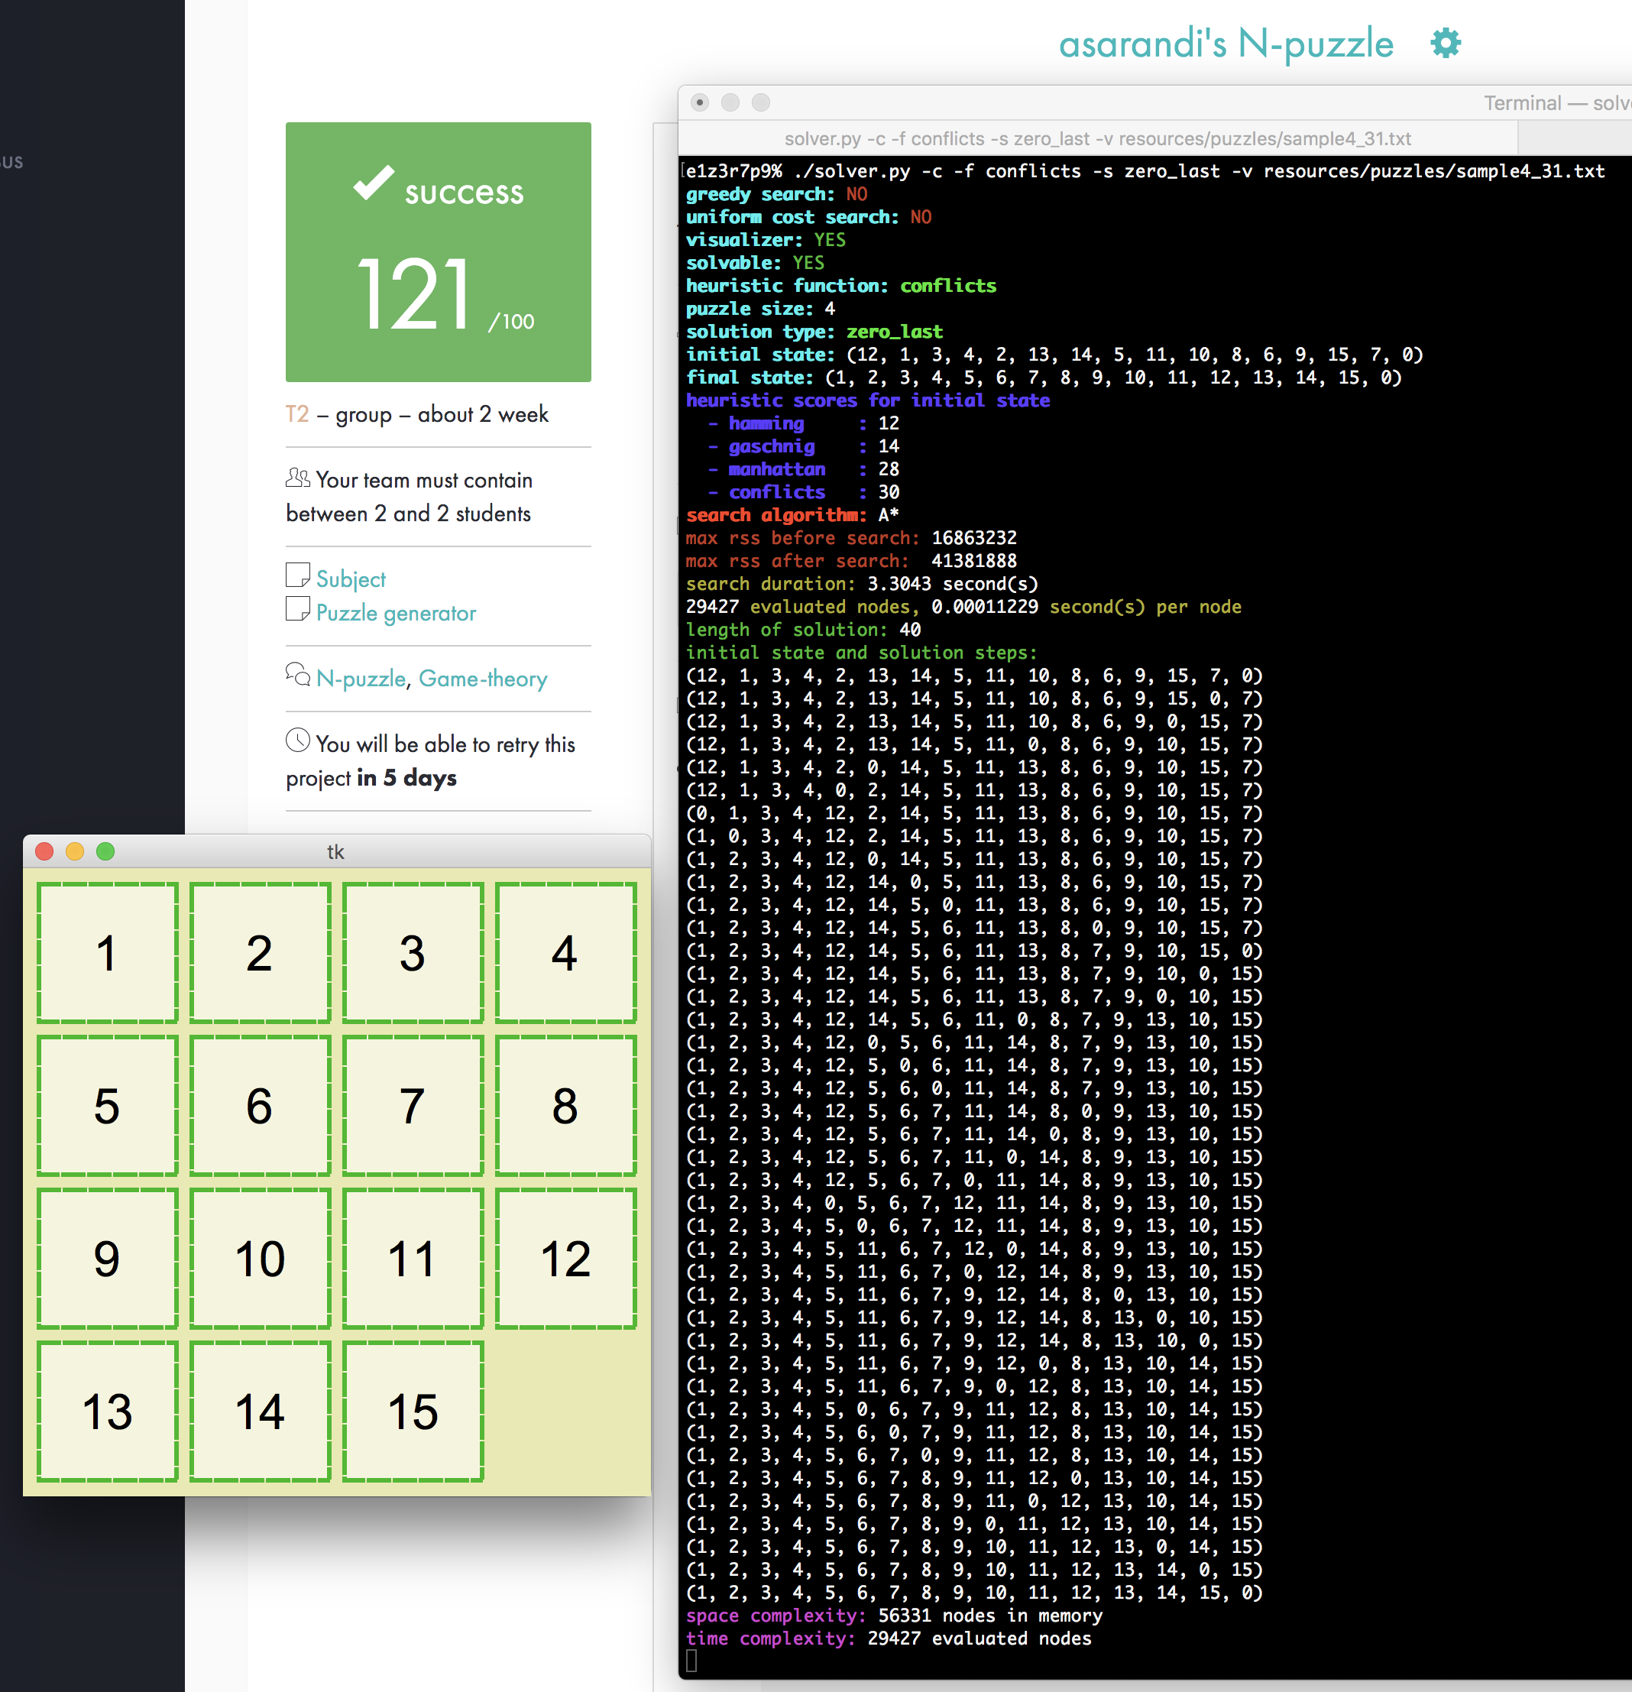Click tile 15 in the puzzle grid

pyautogui.click(x=413, y=1411)
